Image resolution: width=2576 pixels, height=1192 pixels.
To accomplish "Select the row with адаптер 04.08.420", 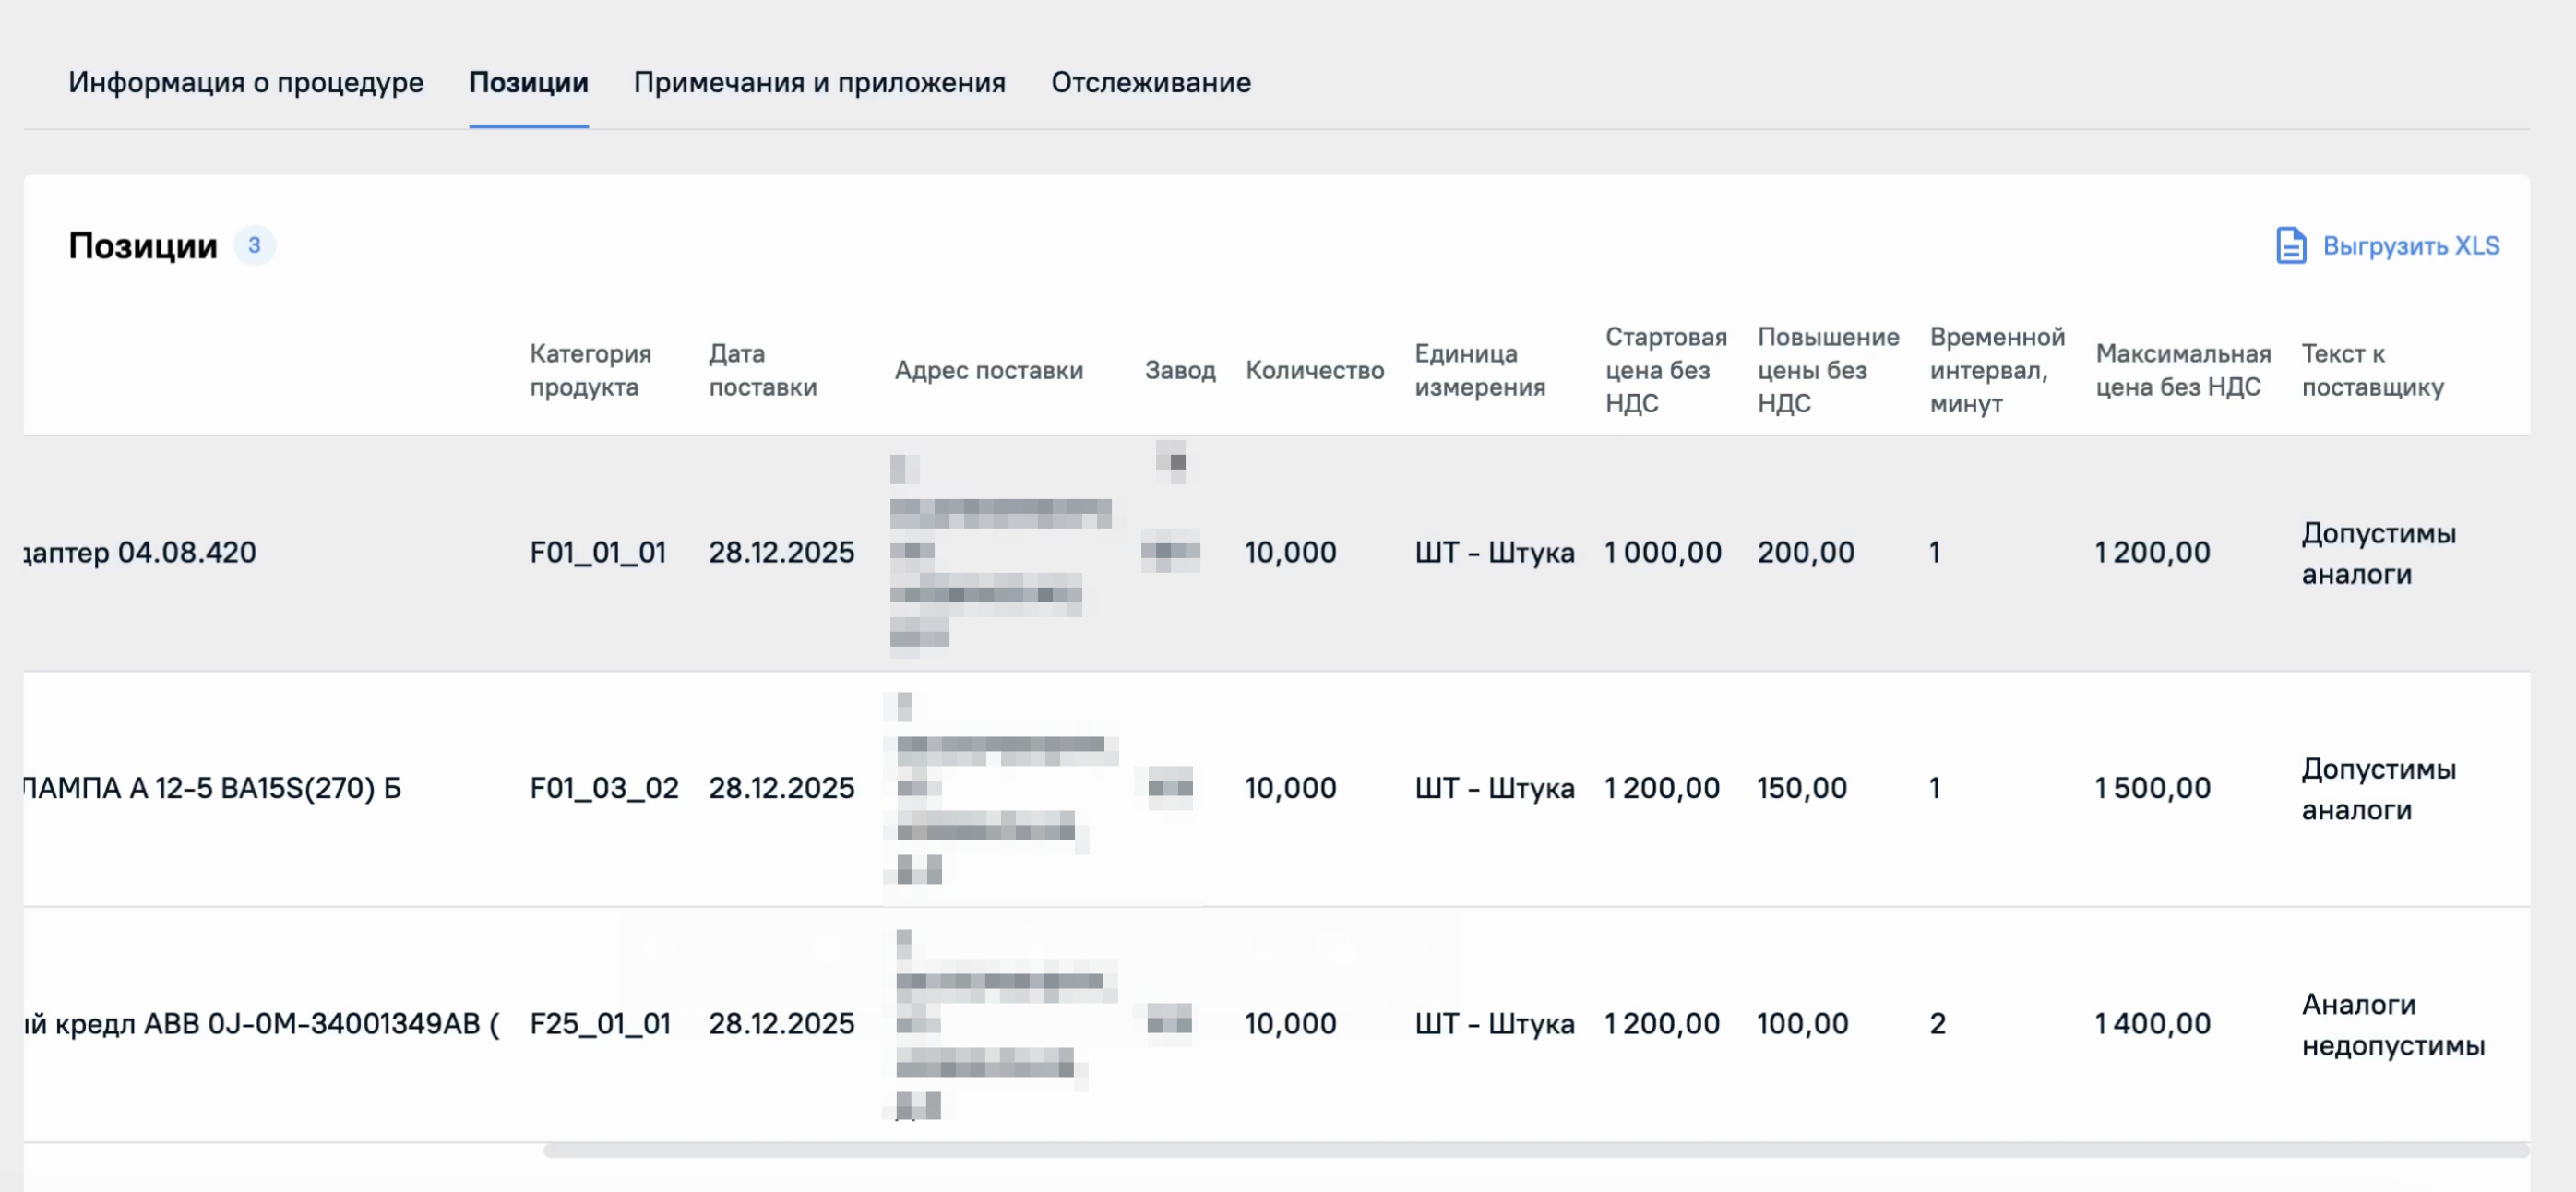I will click(x=140, y=552).
